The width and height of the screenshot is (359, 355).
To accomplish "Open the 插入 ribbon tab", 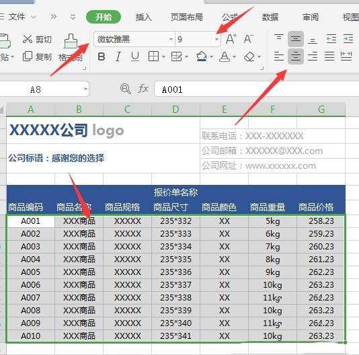I will 144,17.
